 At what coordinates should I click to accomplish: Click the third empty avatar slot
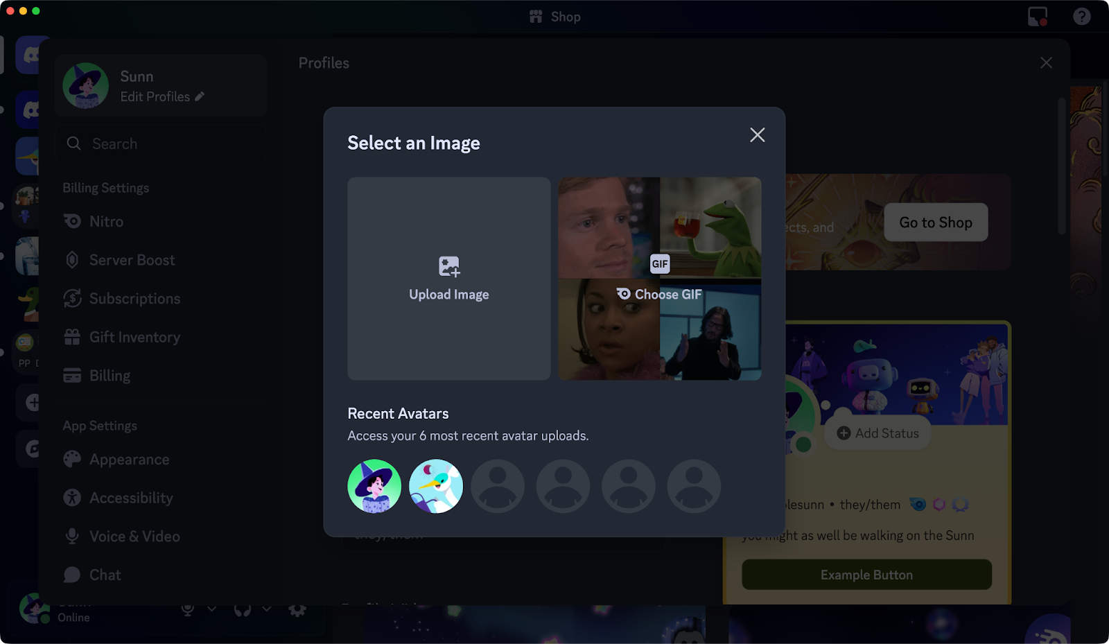click(629, 486)
